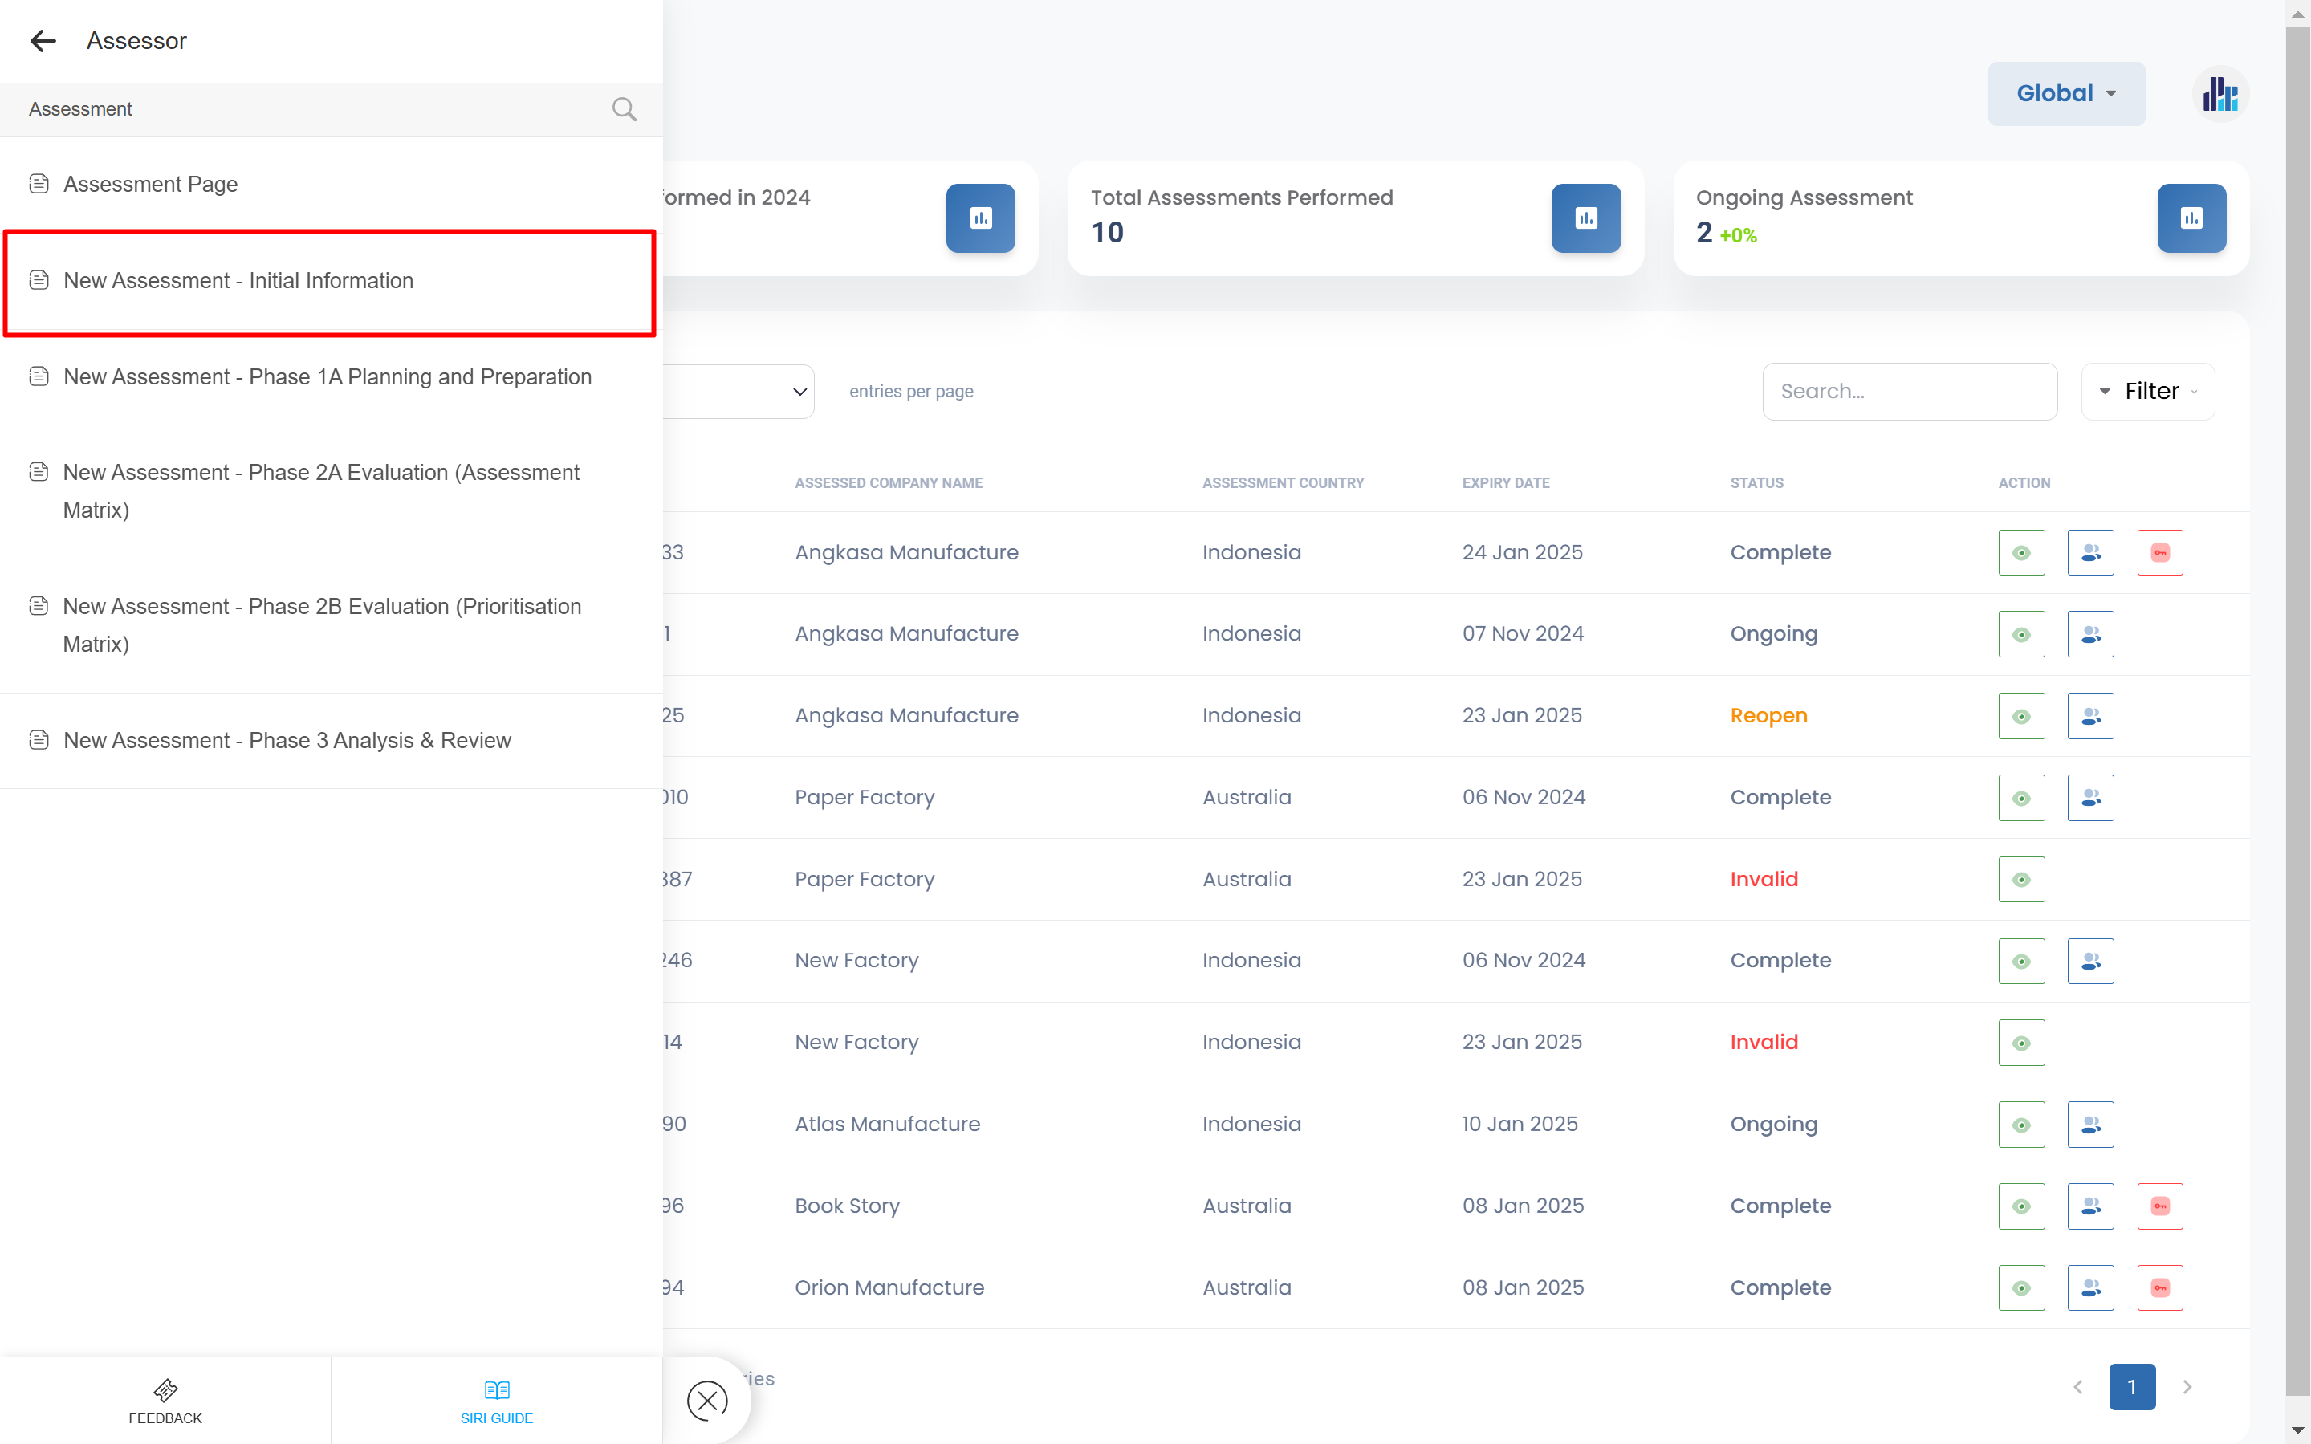Click the bar chart logo avatar top right

click(2219, 95)
